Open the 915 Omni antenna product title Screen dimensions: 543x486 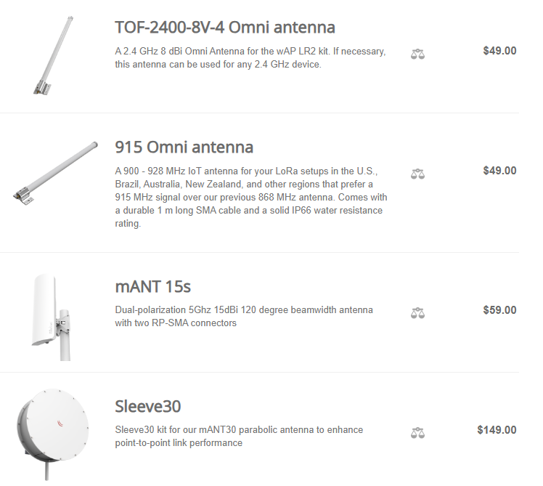pos(184,147)
